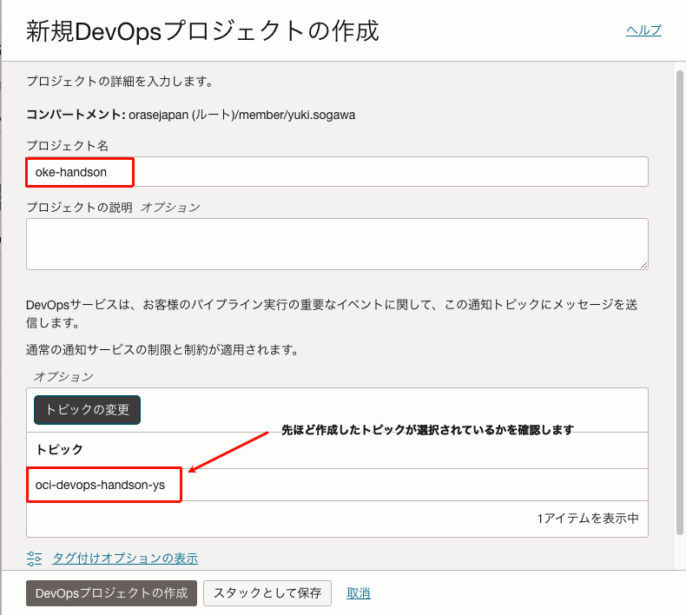Image resolution: width=686 pixels, height=615 pixels.
Task: Cancel the dialog with the 取消 link
Action: click(359, 593)
